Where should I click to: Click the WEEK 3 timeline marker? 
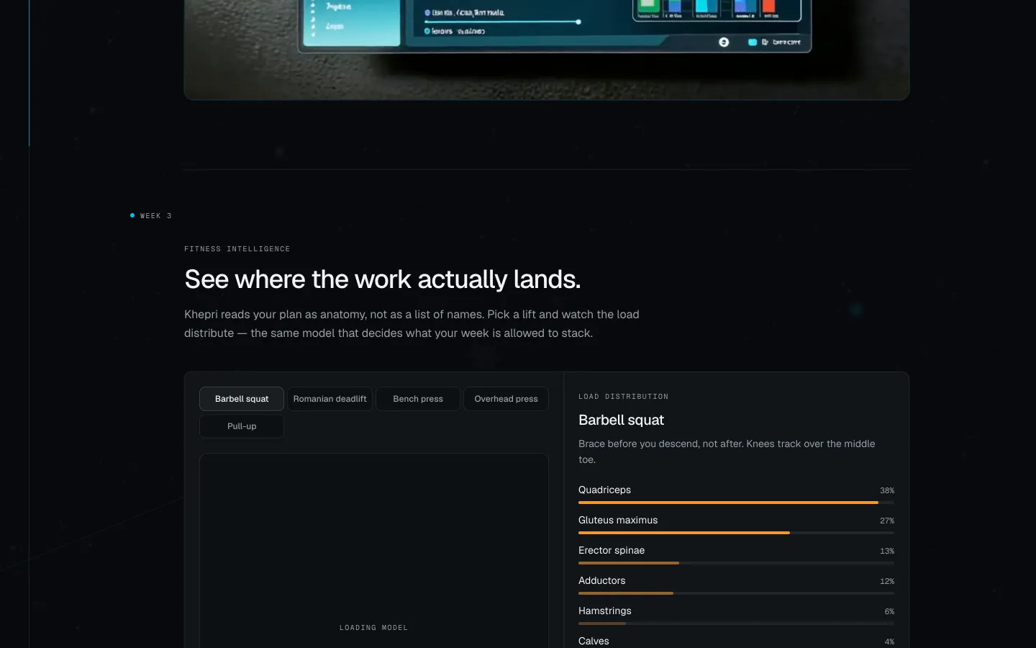click(151, 216)
